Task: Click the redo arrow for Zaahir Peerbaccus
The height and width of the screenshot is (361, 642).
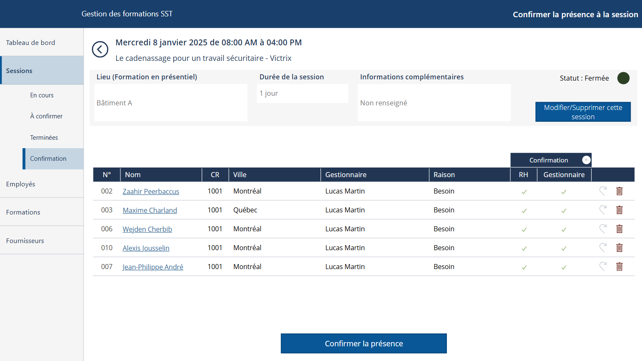Action: point(603,191)
